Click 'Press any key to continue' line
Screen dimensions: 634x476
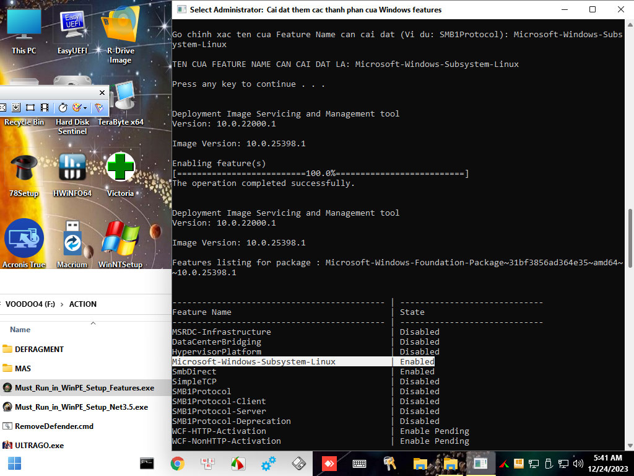coord(249,84)
